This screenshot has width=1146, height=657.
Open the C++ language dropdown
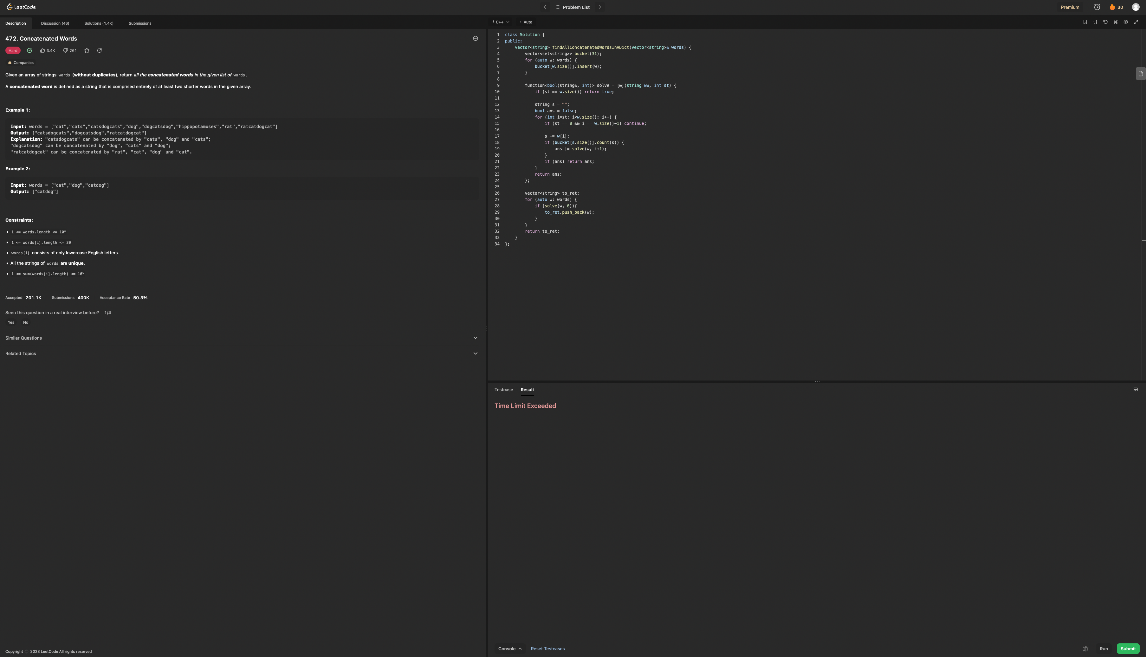(502, 22)
